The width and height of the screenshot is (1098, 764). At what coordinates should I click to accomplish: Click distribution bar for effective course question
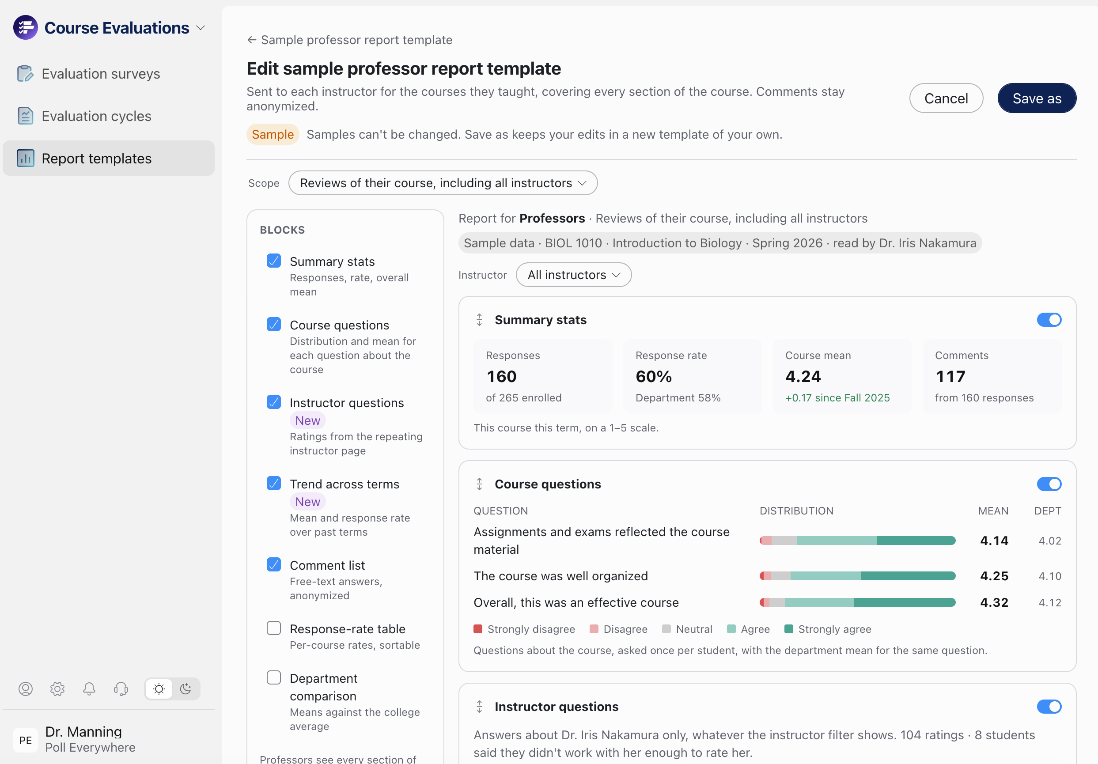tap(857, 602)
